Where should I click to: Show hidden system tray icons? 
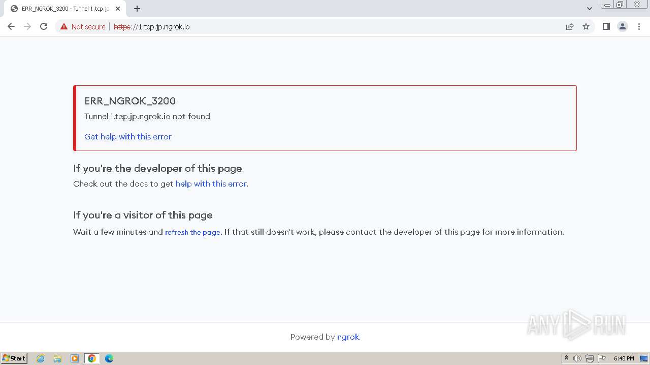pos(566,358)
